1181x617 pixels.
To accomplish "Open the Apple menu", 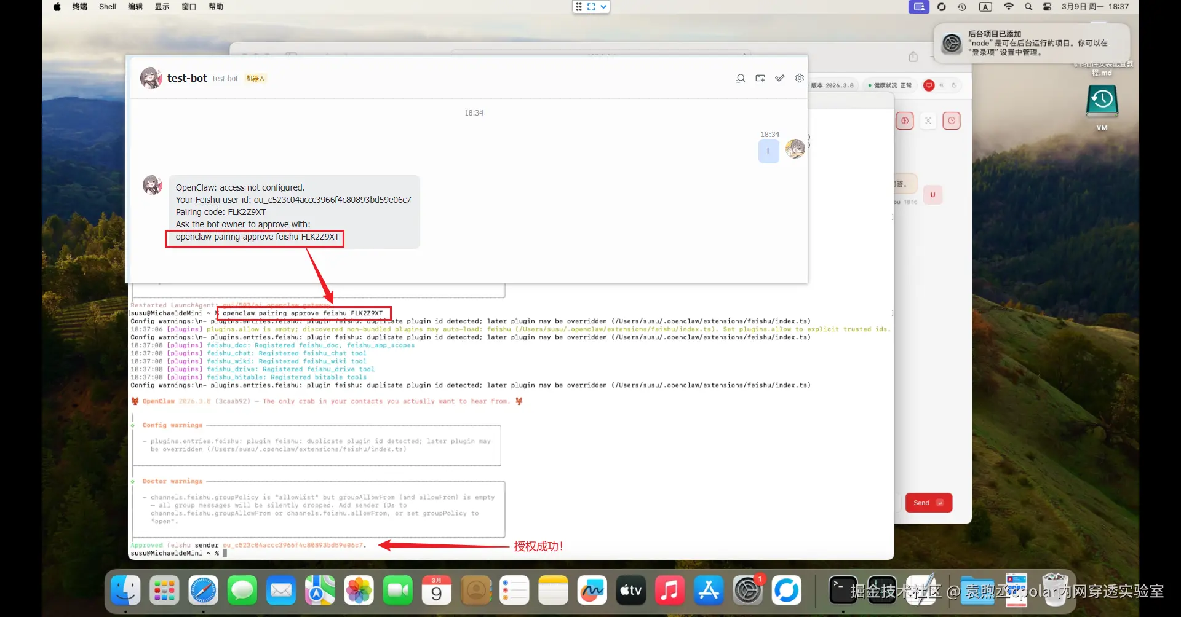I will click(57, 7).
